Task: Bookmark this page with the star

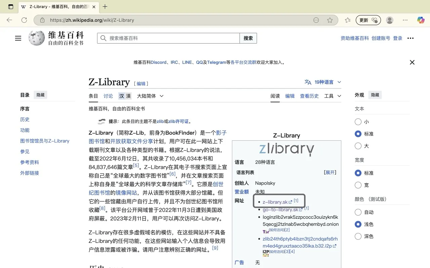Action: pos(330,20)
